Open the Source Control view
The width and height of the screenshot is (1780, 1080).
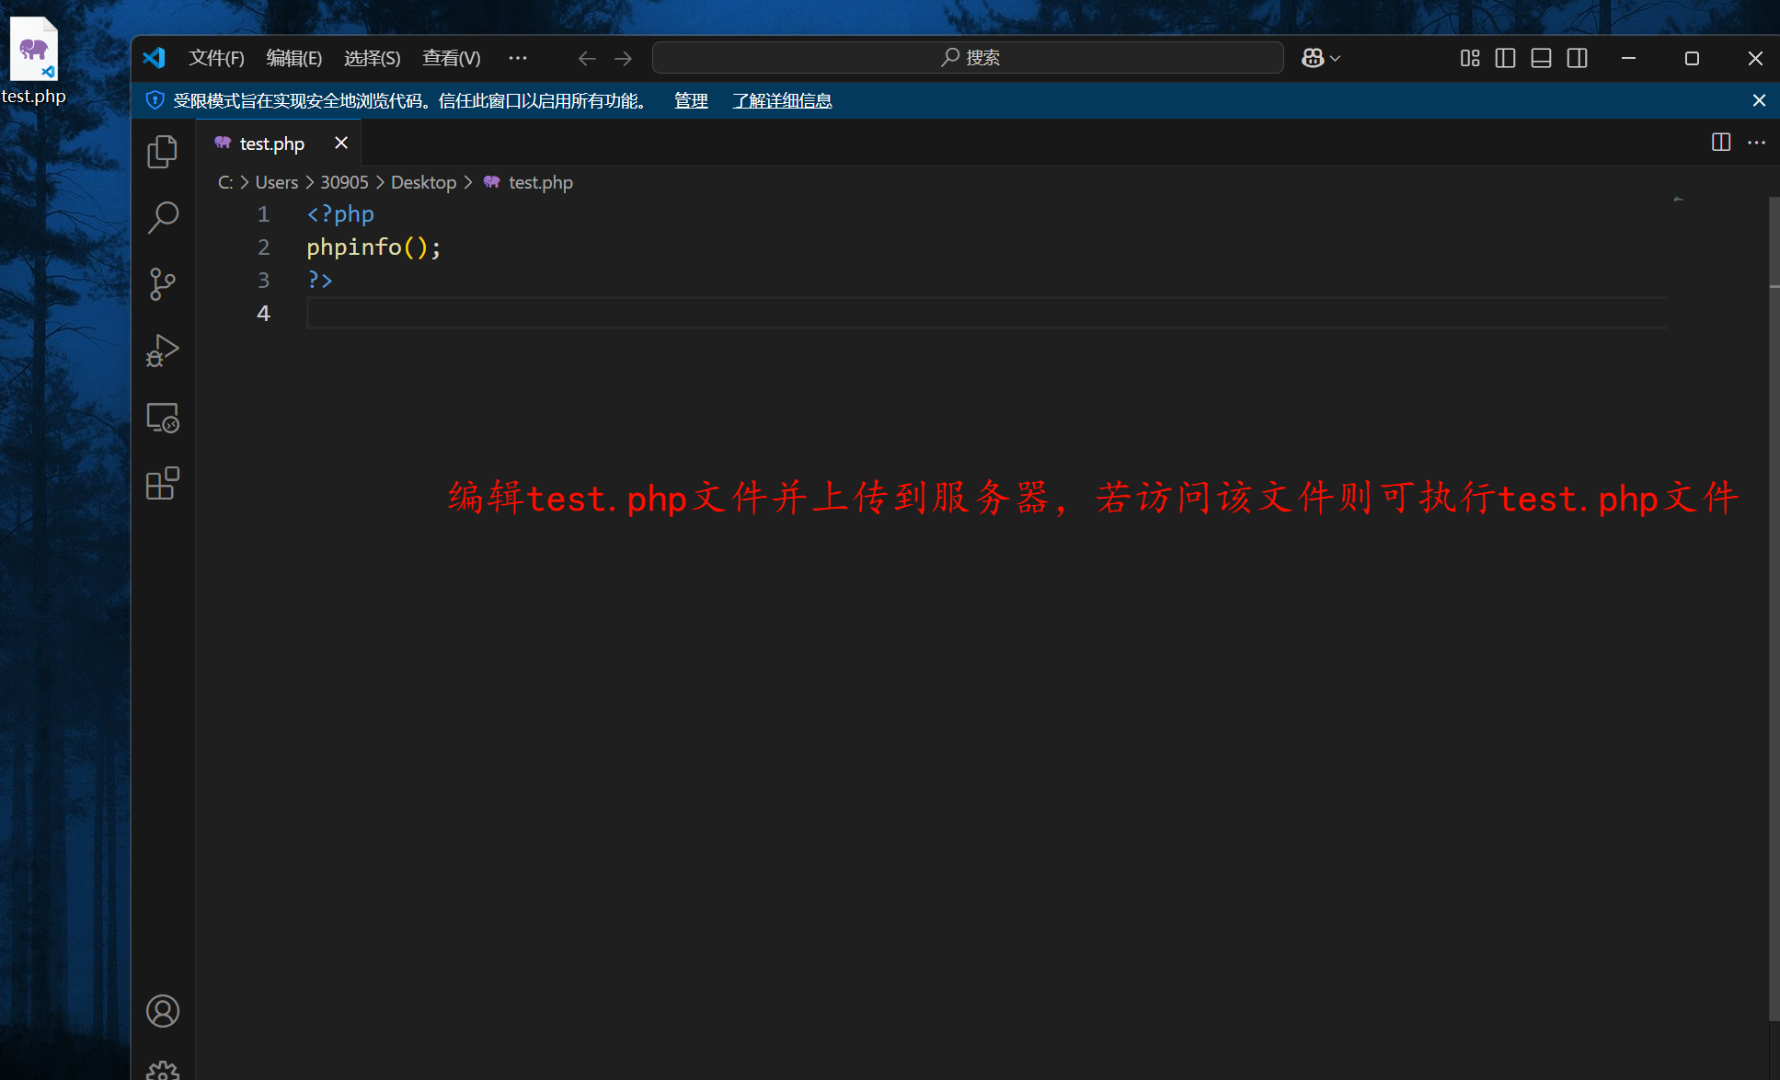[x=163, y=284]
